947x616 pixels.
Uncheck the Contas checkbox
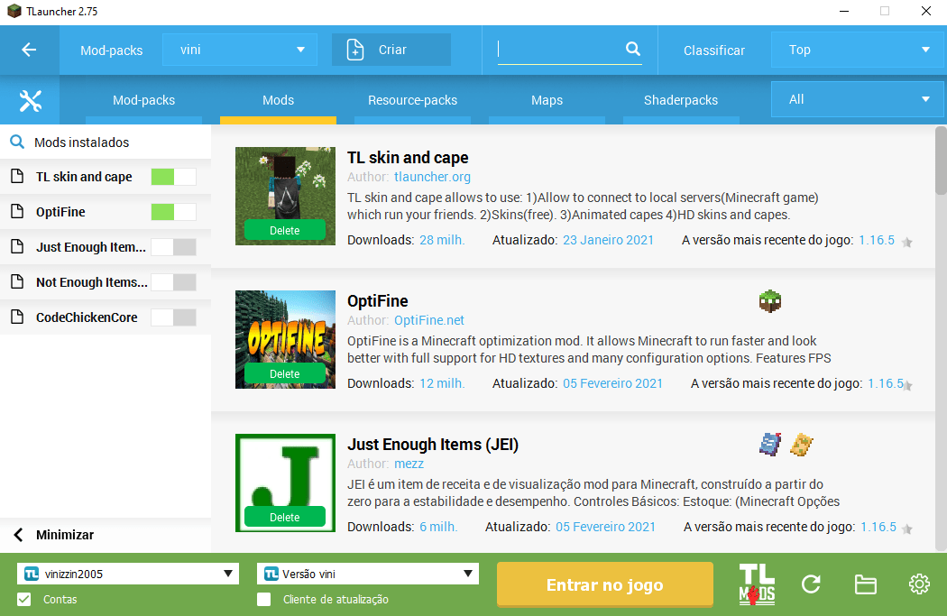pyautogui.click(x=24, y=599)
